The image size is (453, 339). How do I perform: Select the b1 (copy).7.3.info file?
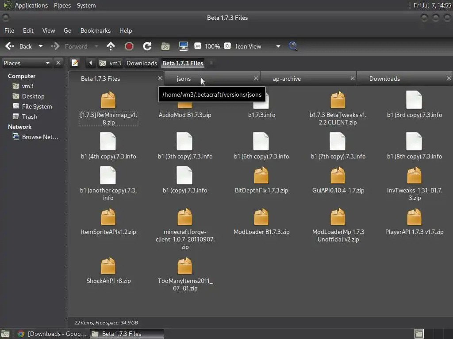[184, 175]
